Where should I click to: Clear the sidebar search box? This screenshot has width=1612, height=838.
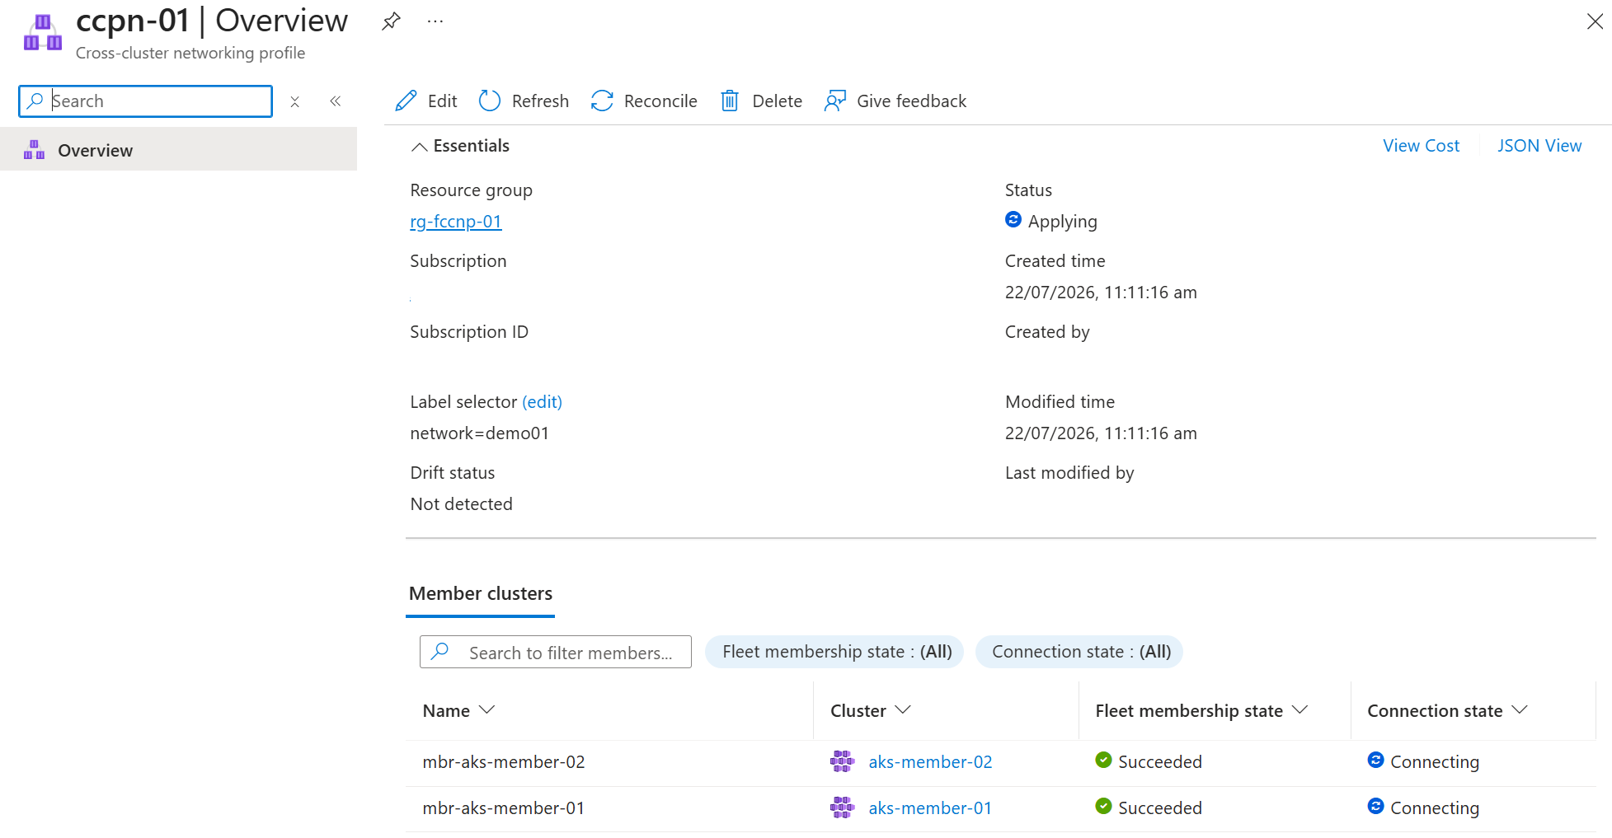click(294, 101)
